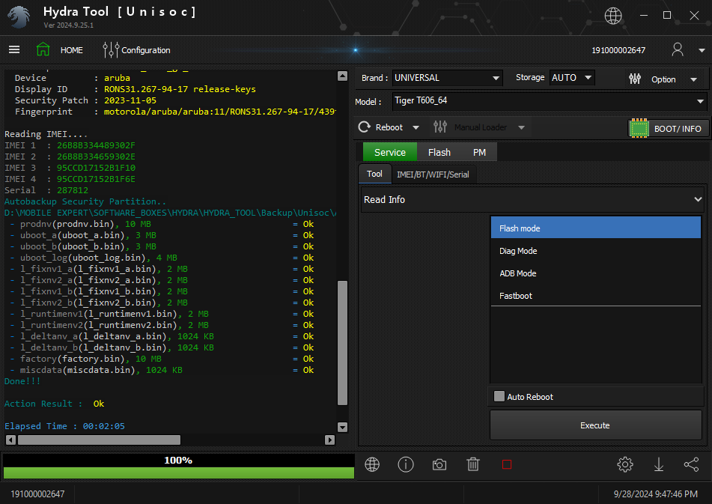Click the red stop square icon
Screen dimensions: 712x504
[507, 464]
